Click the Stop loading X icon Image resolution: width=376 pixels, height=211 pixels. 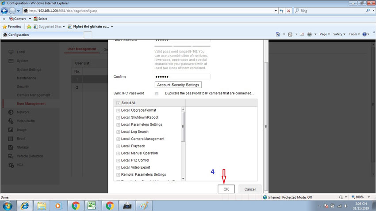[289, 11]
